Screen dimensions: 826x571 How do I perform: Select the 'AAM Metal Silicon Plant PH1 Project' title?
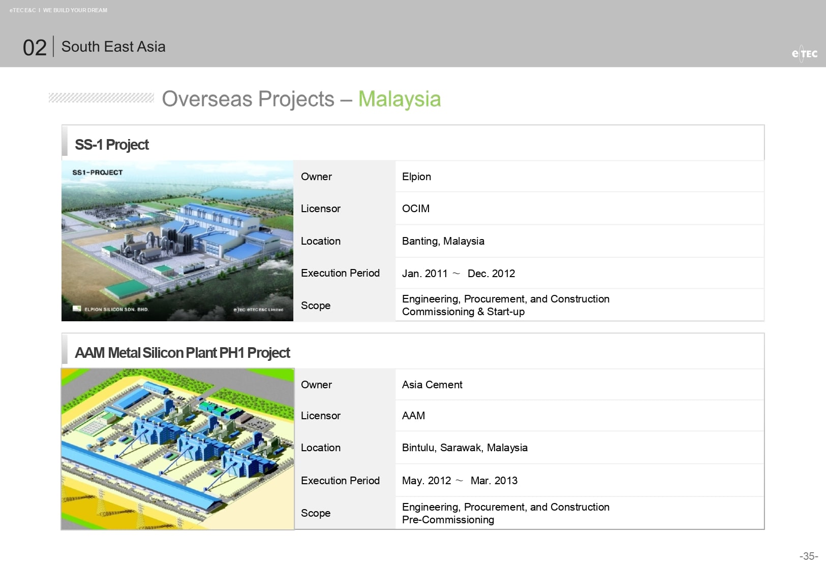click(x=182, y=353)
